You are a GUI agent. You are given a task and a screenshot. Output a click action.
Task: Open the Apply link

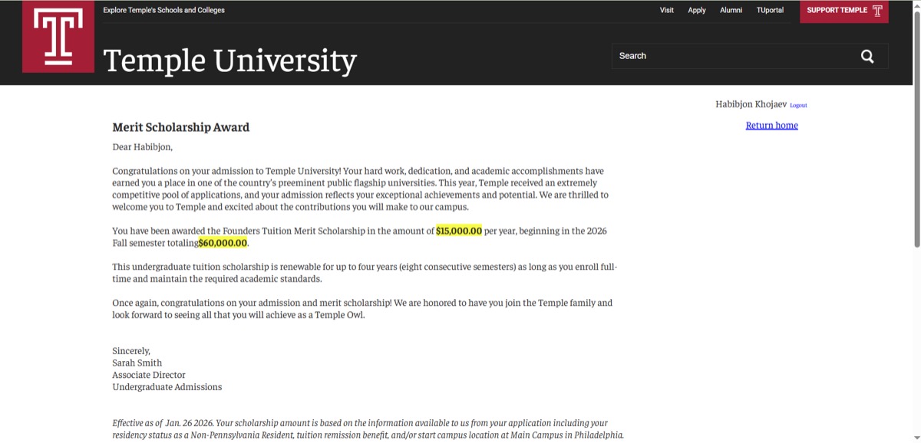(697, 10)
